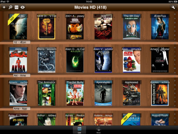Image resolution: width=178 pixels, height=134 pixels.
Task: Jump to letter Q in the side index
Action: [175, 85]
